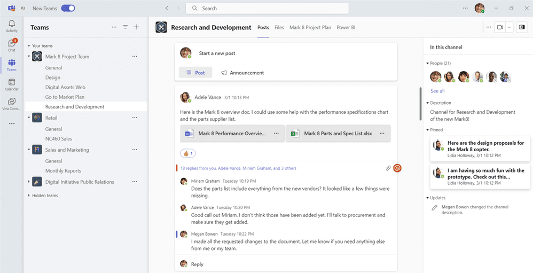Image resolution: width=533 pixels, height=273 pixels.
Task: Open pinned post about design proposals
Action: click(480, 149)
